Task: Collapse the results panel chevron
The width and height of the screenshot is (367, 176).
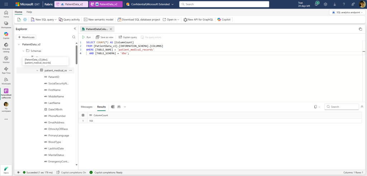Action: (x=362, y=107)
